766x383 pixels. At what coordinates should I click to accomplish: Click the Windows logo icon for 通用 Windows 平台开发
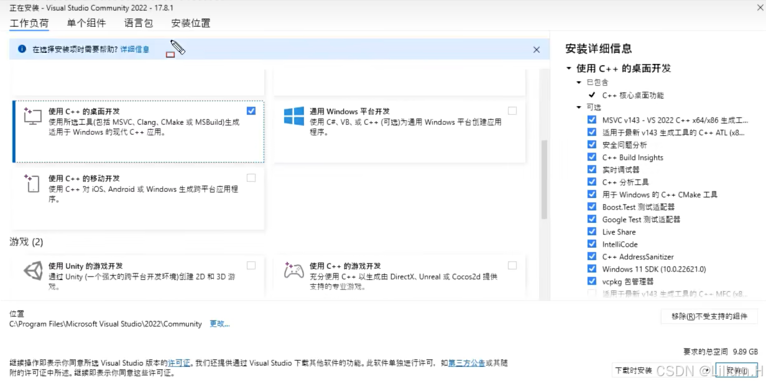pyautogui.click(x=293, y=116)
